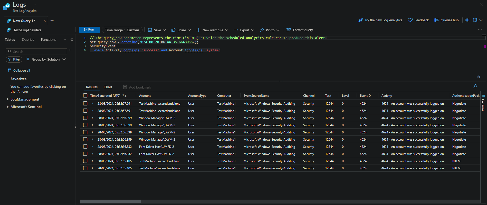Viewport: 487px width, 205px height.
Task: Check the second 05:32:57.591 row checkbox
Action: tap(85, 111)
